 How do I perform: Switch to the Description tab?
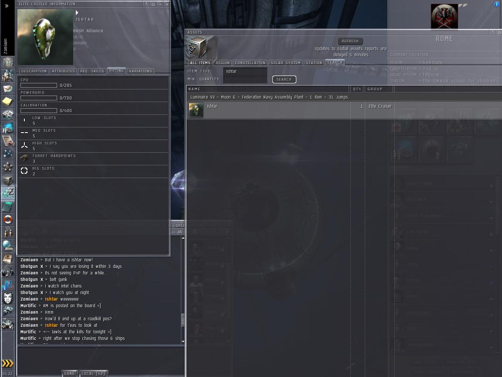34,71
